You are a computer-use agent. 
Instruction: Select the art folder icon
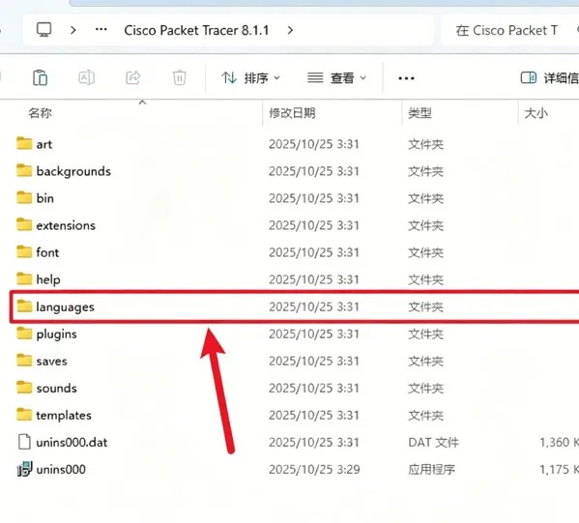pos(24,143)
